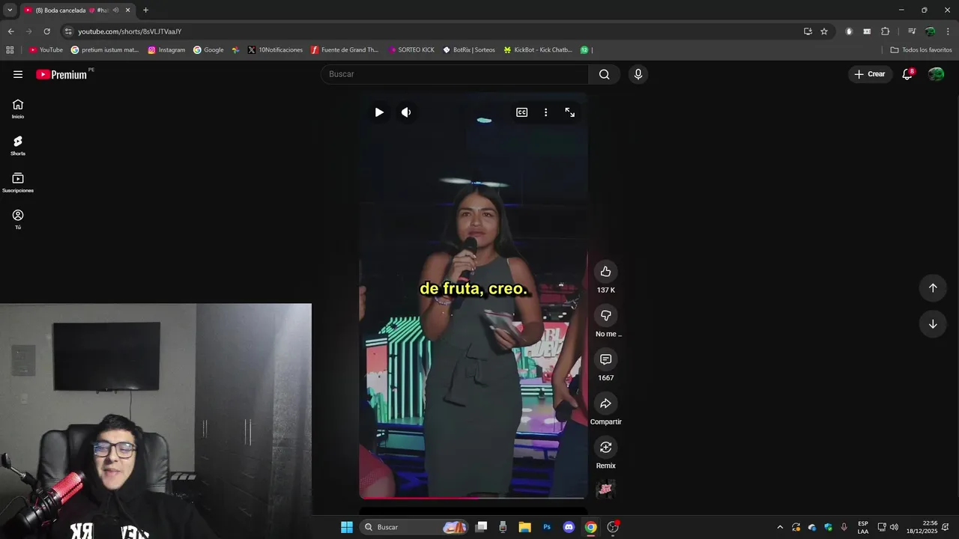
Task: Open the ESP LAA language switcher
Action: (x=863, y=527)
